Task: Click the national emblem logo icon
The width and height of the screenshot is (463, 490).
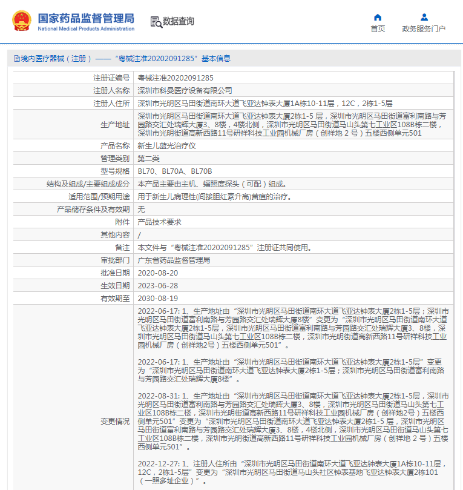Action: point(22,21)
